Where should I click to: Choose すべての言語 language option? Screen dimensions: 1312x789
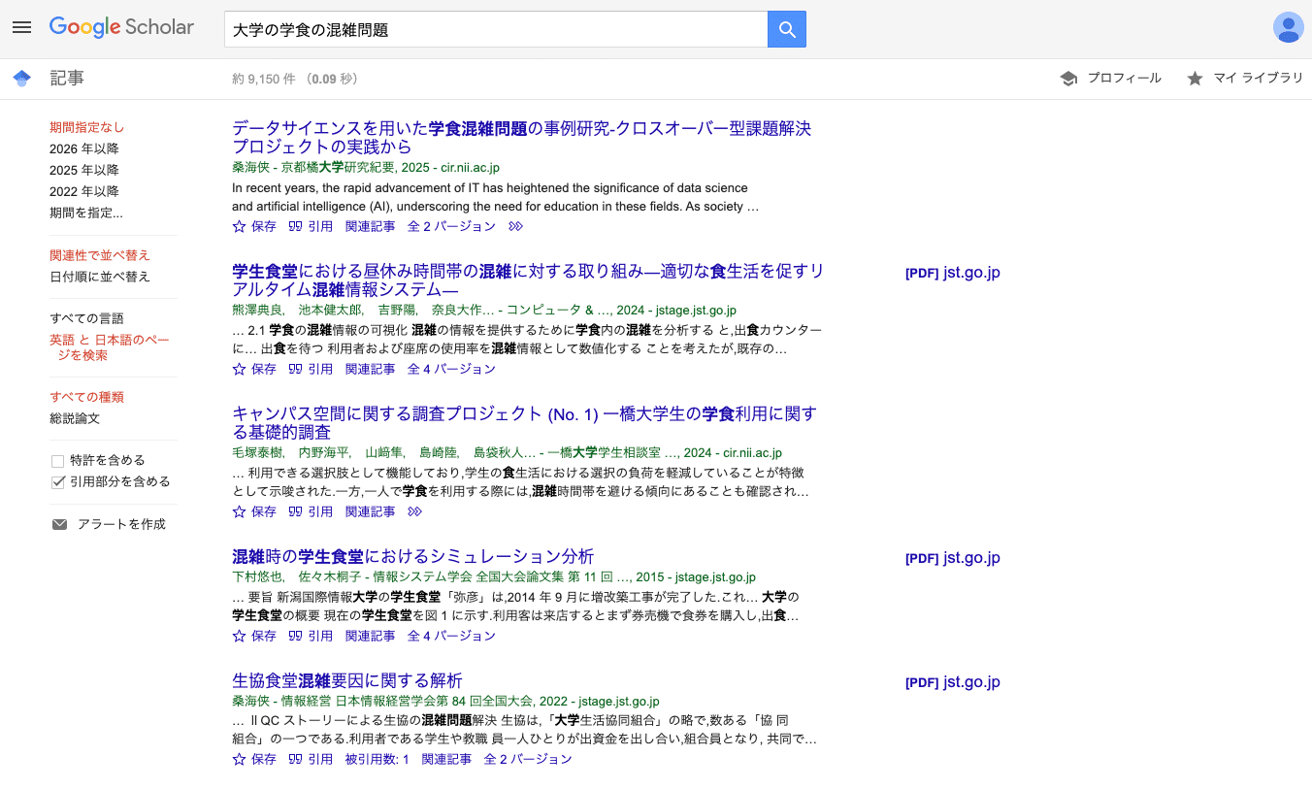point(87,318)
